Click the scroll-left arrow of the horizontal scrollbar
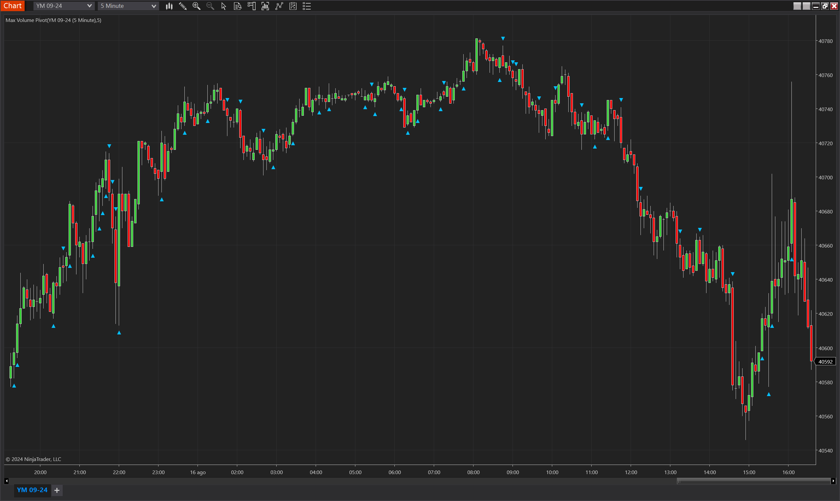840x501 pixels. tap(7, 481)
